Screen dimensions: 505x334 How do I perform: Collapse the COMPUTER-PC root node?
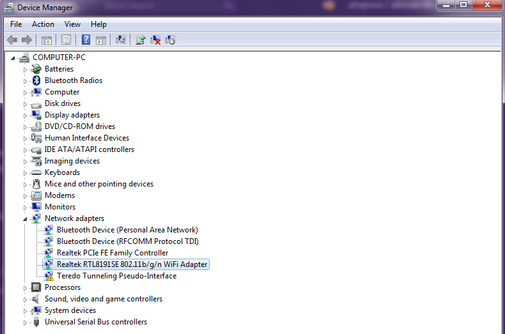point(13,58)
